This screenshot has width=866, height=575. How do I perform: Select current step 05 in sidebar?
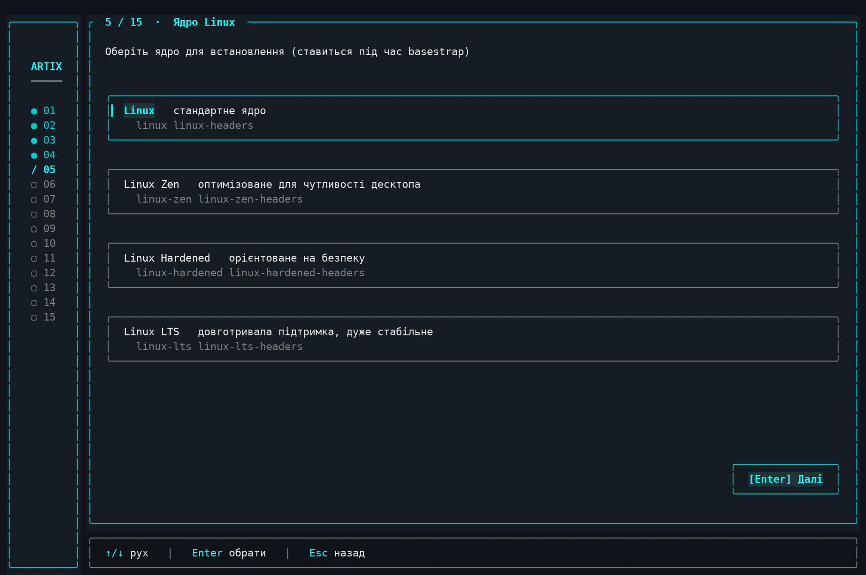click(43, 170)
